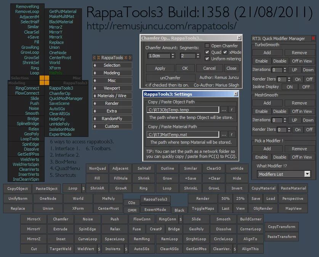The height and width of the screenshot is (257, 319).
Task: Click the Copy / Paste Object Path field
Action: coord(183,110)
